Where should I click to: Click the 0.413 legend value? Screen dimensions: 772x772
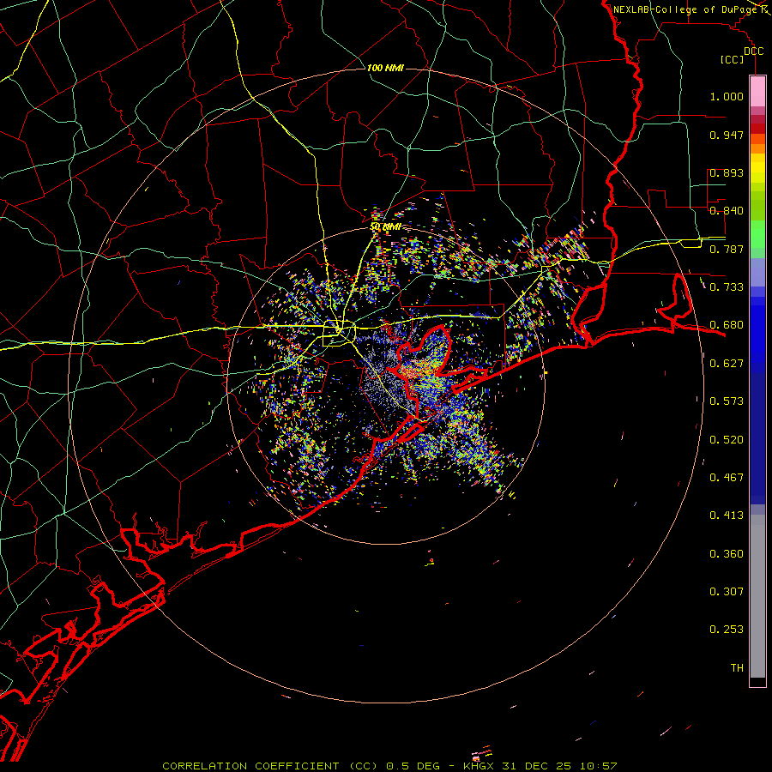[x=727, y=516]
